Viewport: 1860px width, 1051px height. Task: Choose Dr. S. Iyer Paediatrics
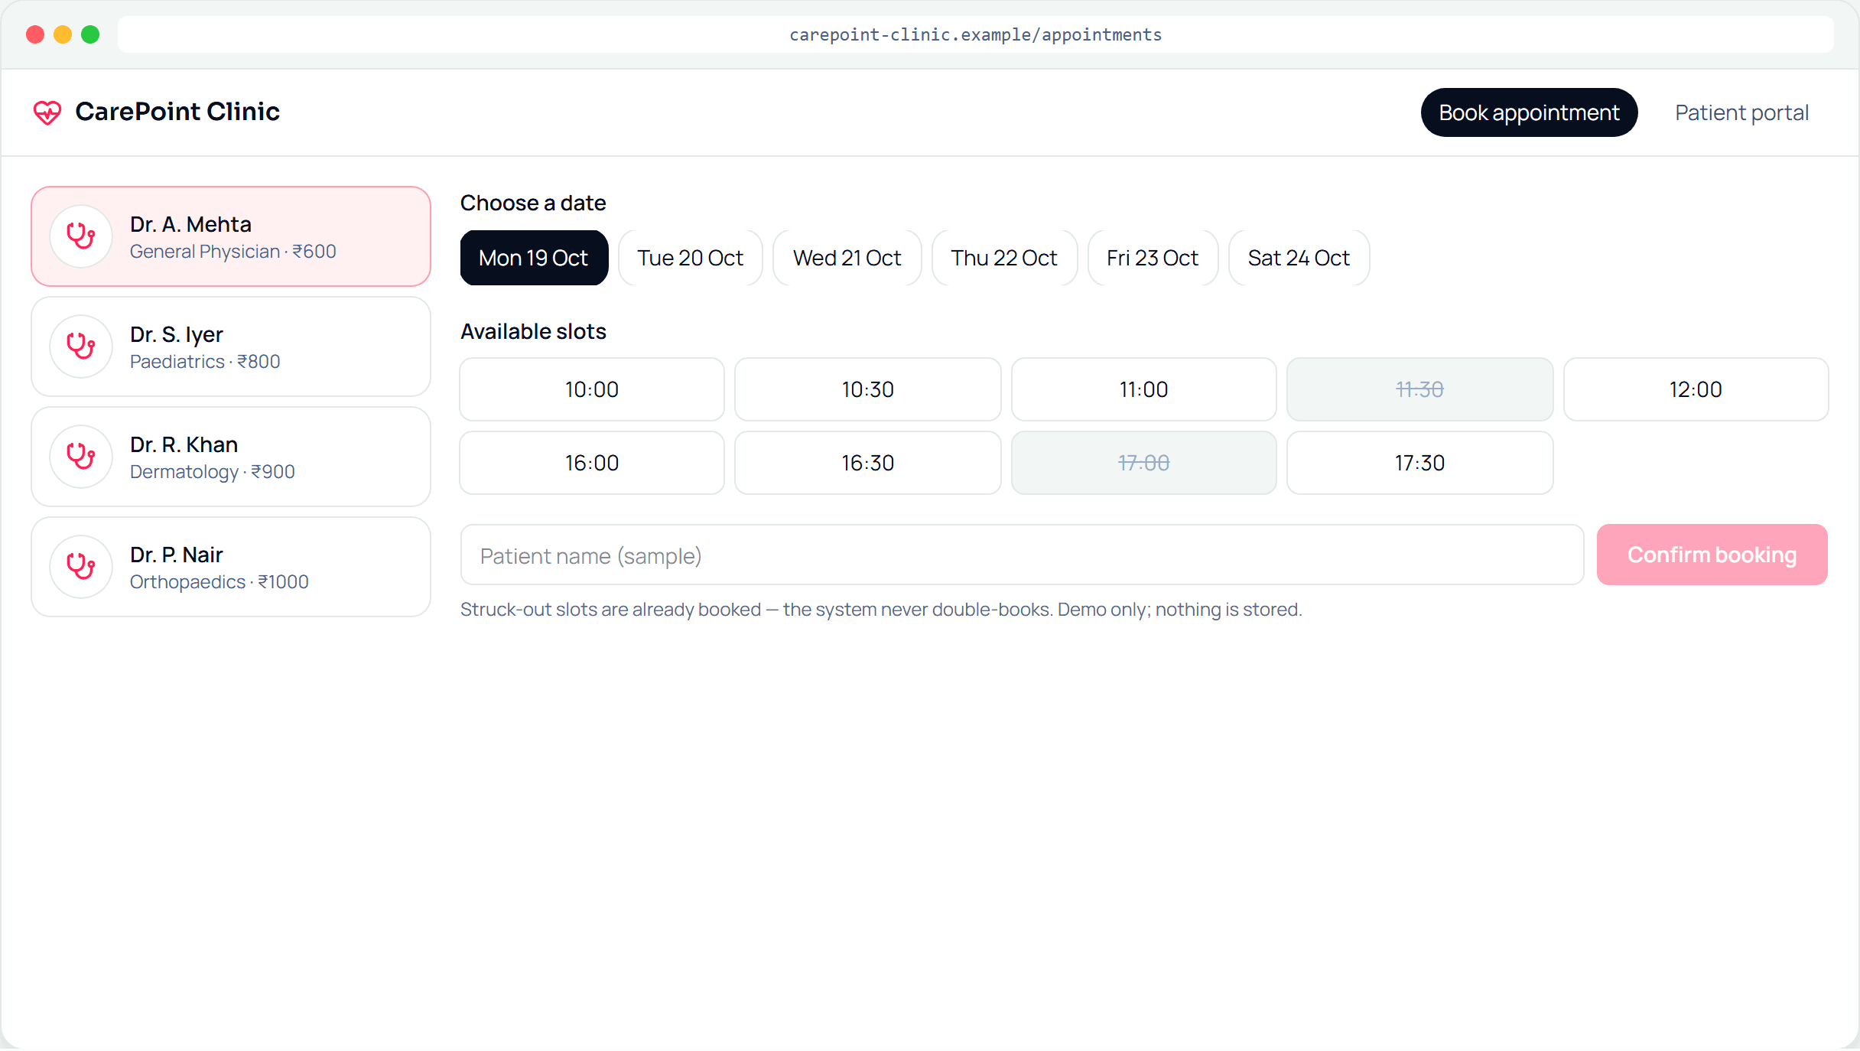pos(231,347)
